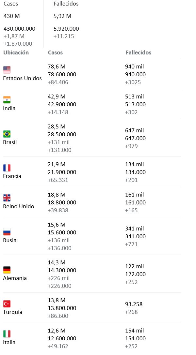
Task: Select the Fallecidos column header in table
Action: coord(139,52)
